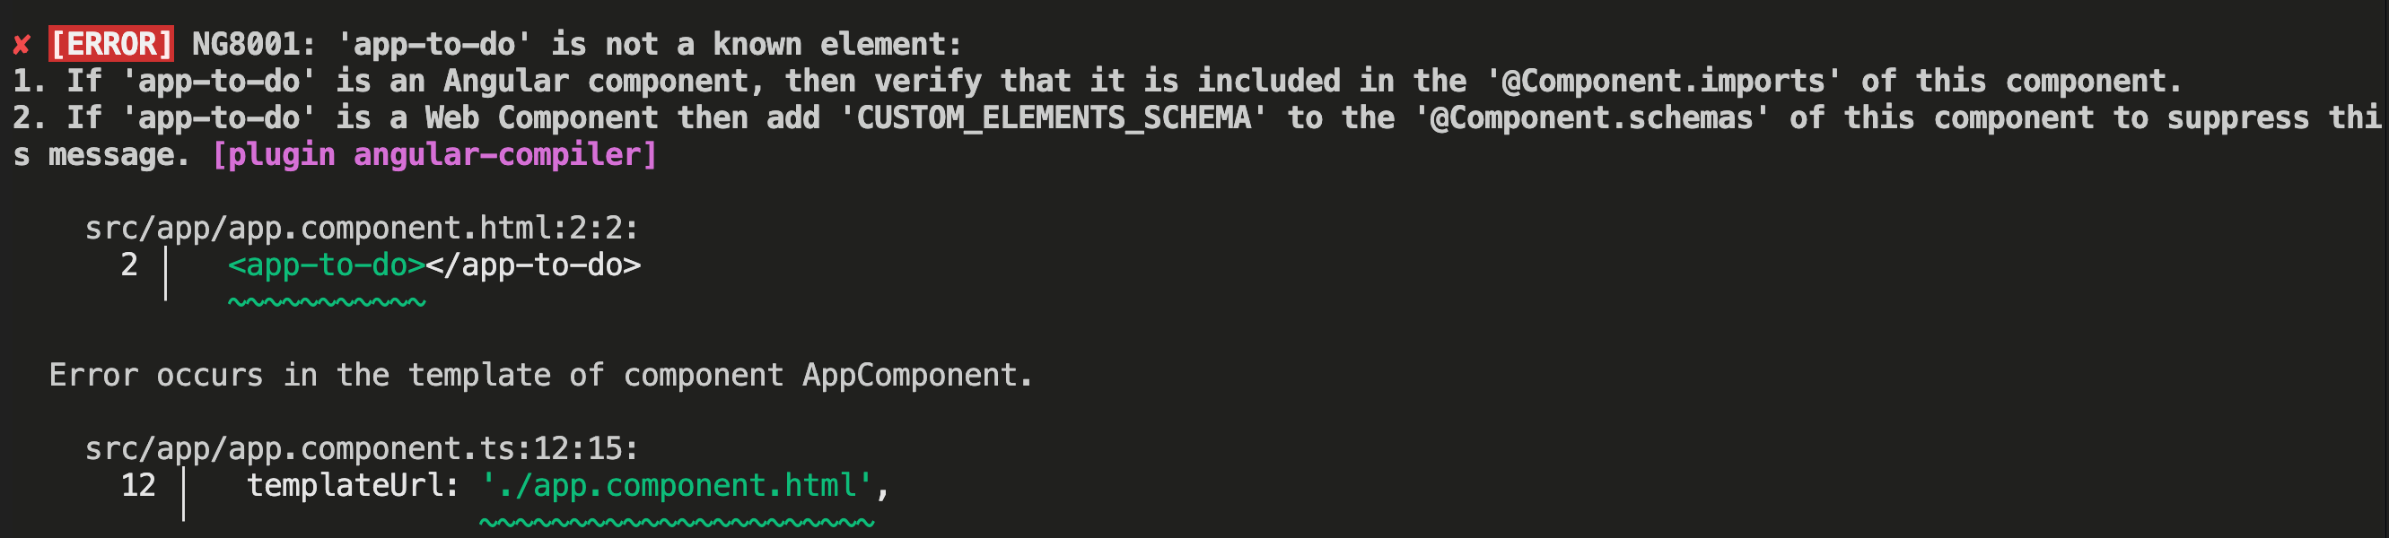
Task: Click the templateUrl property name
Action: [353, 486]
